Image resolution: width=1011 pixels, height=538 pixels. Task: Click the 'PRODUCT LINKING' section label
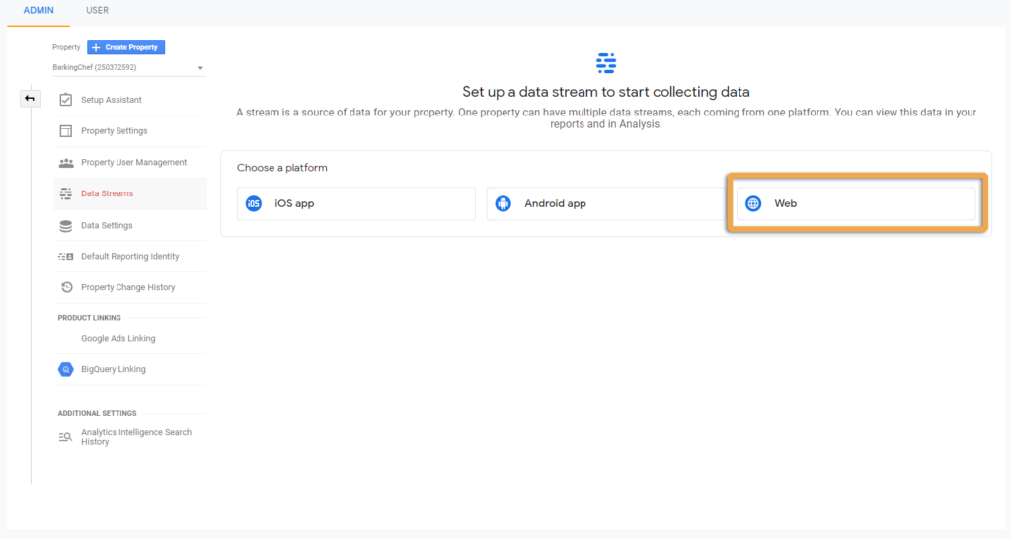(x=90, y=318)
